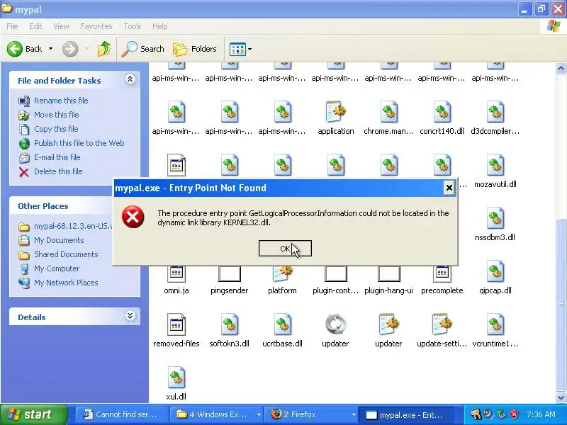Click the Up folder icon

pyautogui.click(x=104, y=49)
